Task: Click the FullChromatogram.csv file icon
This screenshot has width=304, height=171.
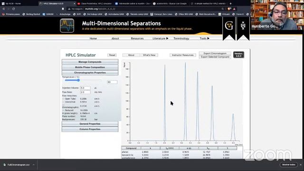Action: click(4, 165)
